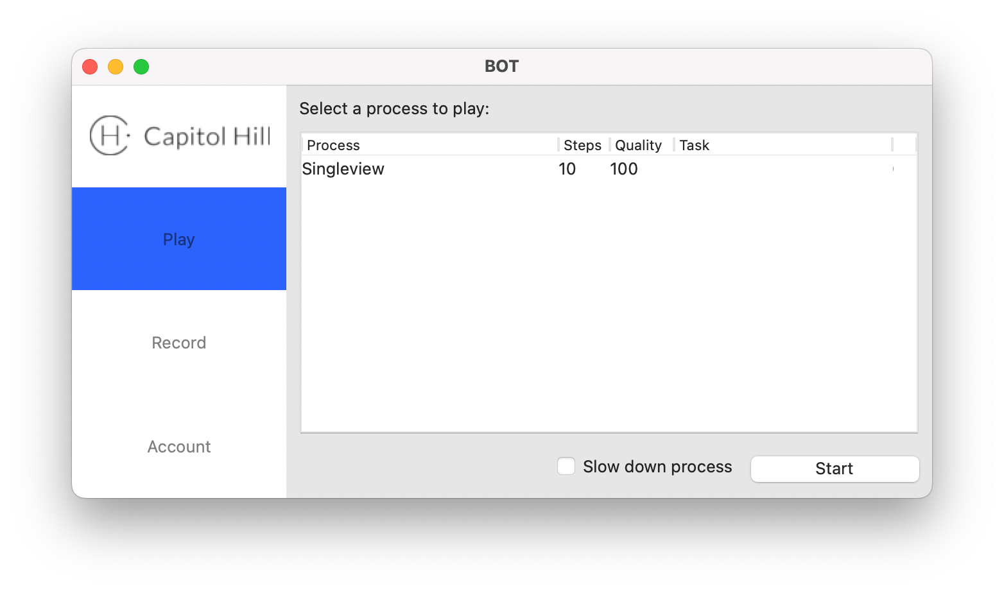Image resolution: width=1004 pixels, height=593 pixels.
Task: Click the BOT title bar text
Action: (x=501, y=66)
